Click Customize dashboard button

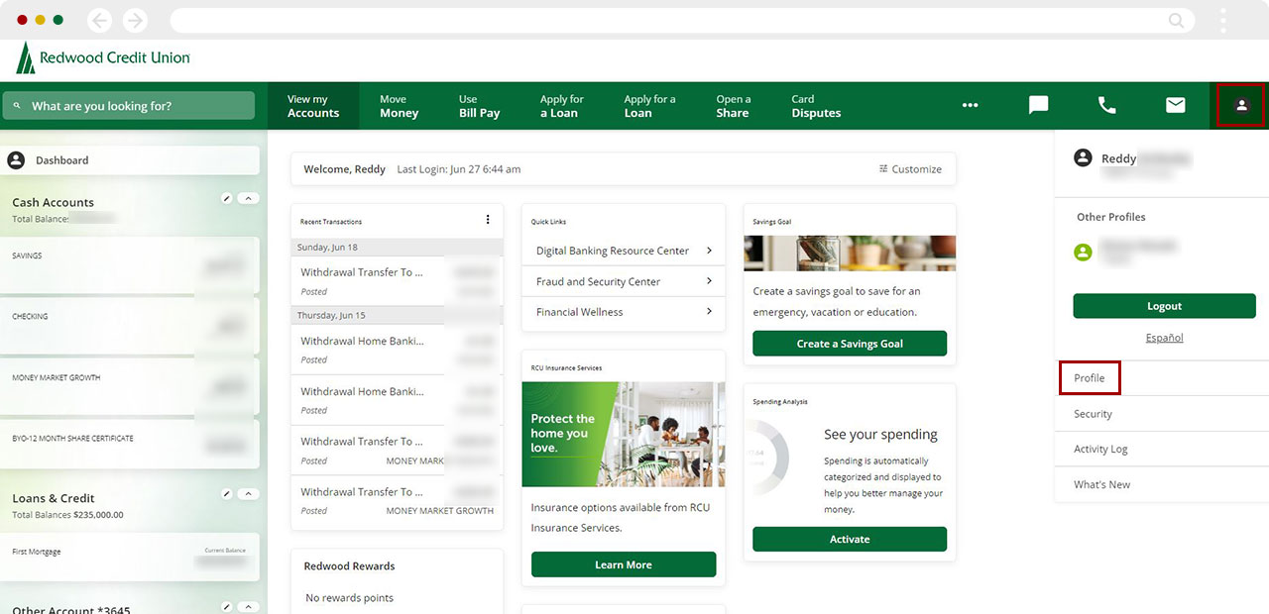click(x=910, y=169)
